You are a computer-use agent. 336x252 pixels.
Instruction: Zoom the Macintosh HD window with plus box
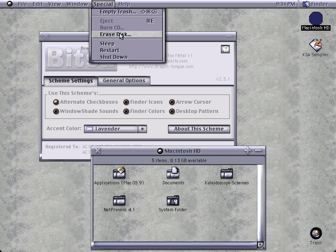click(x=248, y=150)
